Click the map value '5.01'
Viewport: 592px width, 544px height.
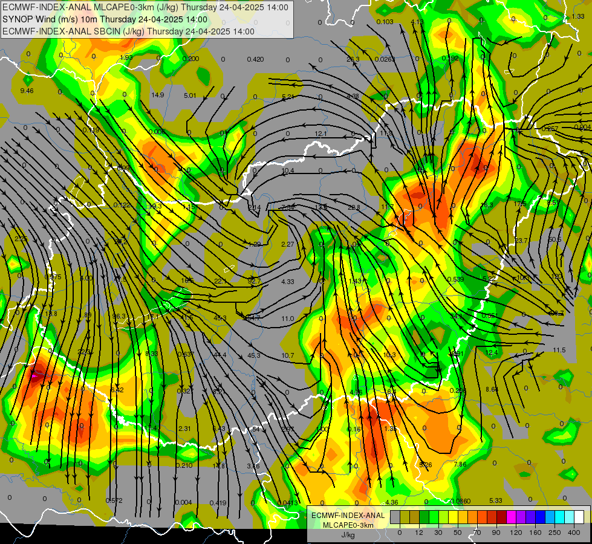(190, 96)
